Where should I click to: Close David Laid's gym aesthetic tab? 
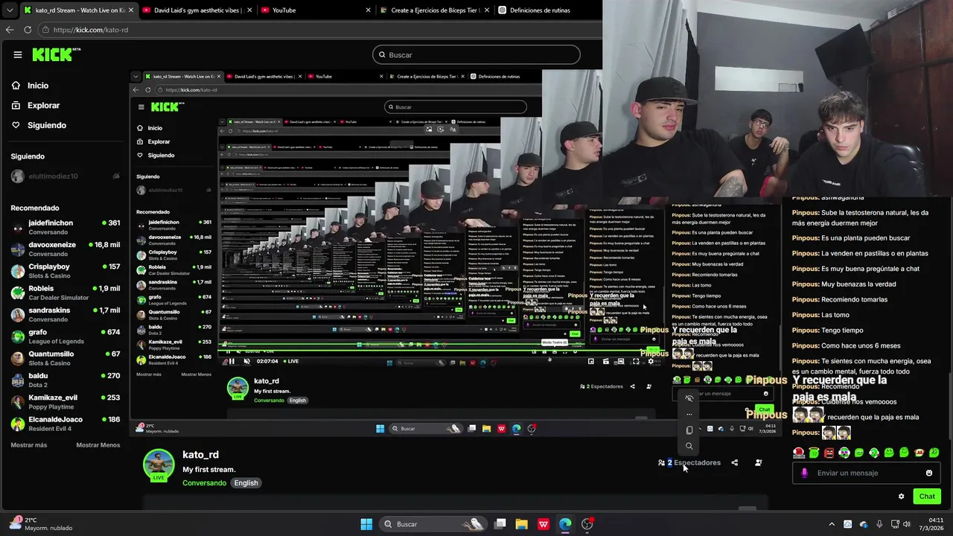[x=249, y=10]
